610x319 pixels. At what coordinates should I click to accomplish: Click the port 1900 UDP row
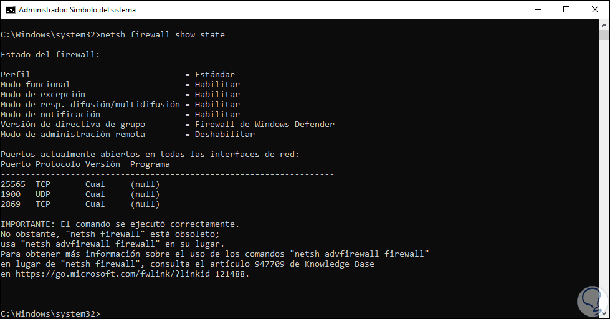pos(80,194)
